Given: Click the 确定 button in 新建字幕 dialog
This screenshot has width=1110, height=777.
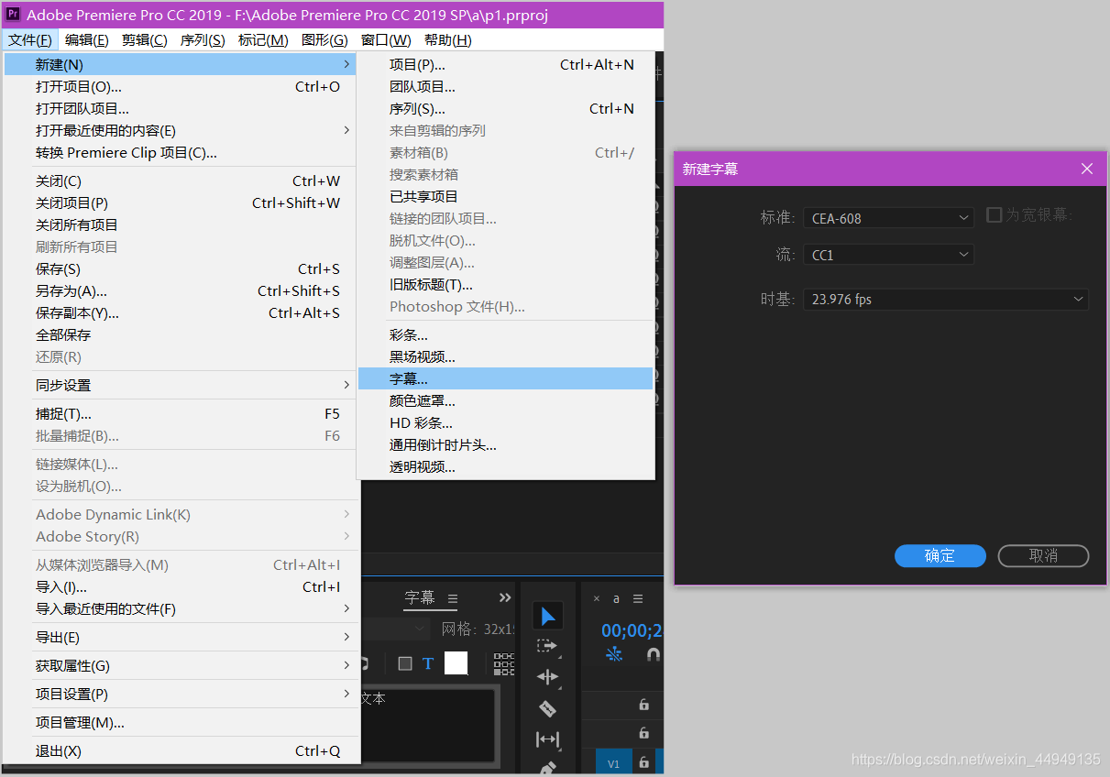Looking at the screenshot, I should [940, 555].
